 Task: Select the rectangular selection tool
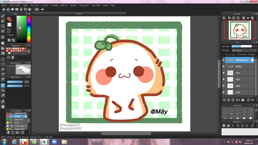(x=3, y=59)
